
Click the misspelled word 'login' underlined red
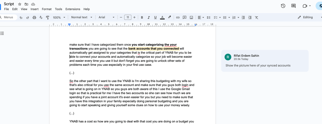click(x=185, y=85)
